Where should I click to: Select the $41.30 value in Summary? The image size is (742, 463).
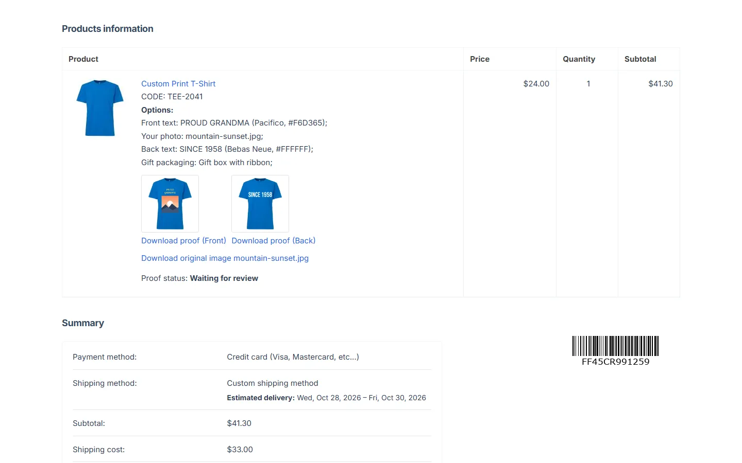point(239,423)
